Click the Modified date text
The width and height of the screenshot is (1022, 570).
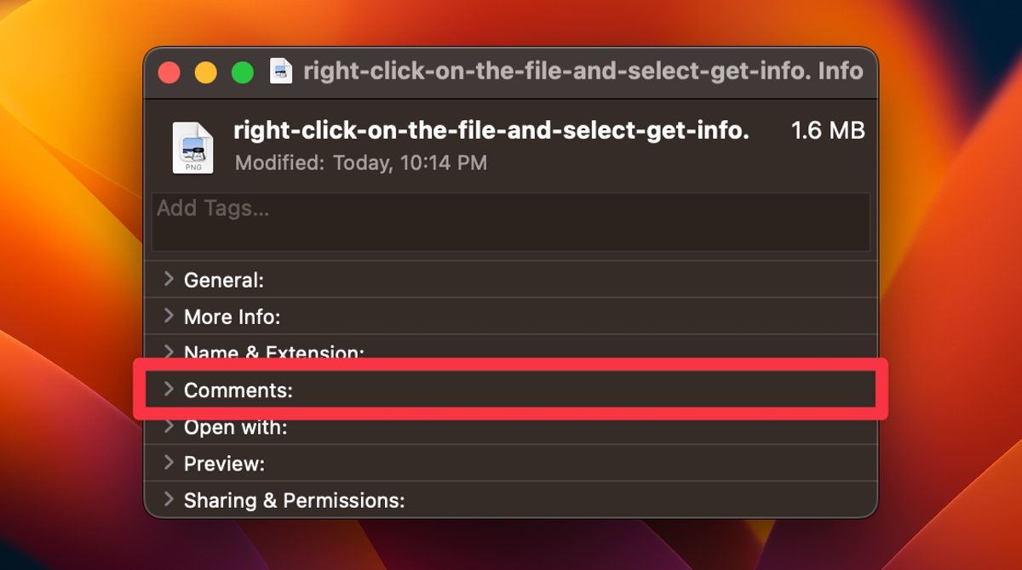(360, 162)
